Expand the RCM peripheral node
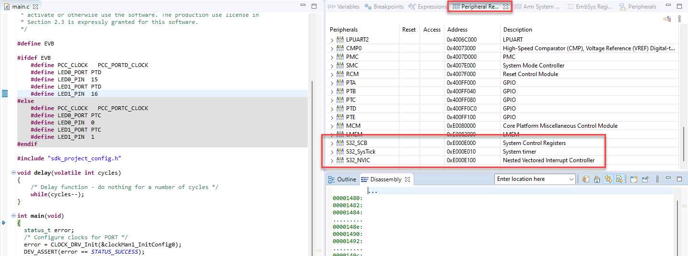 click(x=332, y=74)
